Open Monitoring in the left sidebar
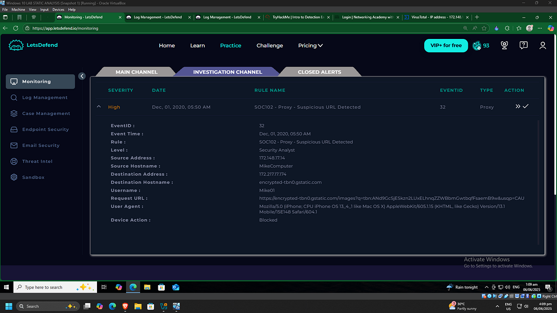The width and height of the screenshot is (557, 313). 40,82
